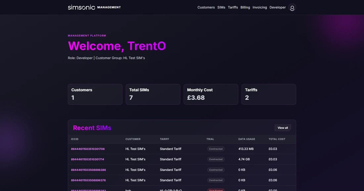
Task: Select the Customers summary card
Action: click(x=95, y=94)
